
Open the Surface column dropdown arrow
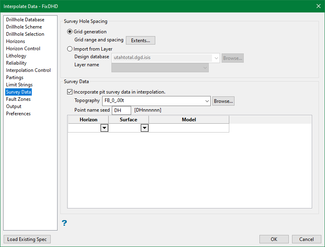tap(144, 128)
